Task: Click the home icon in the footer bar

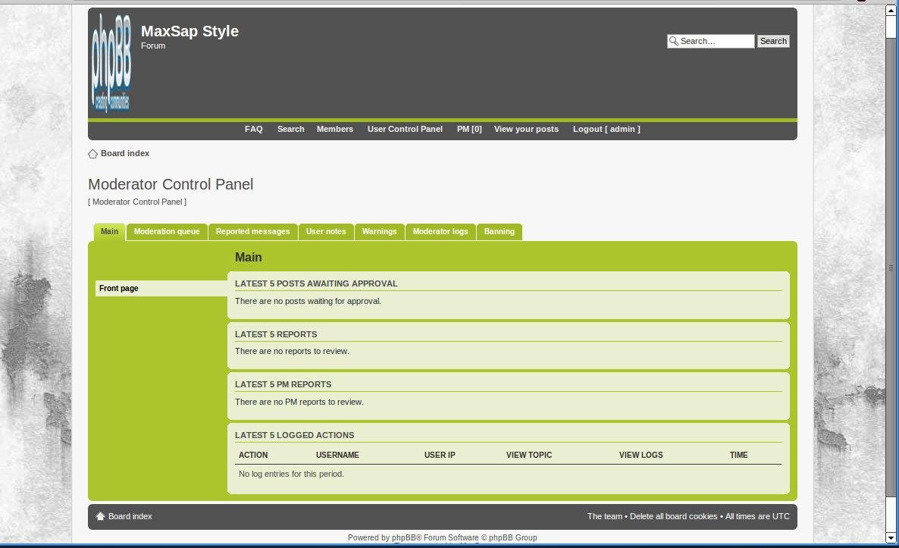Action: coord(101,516)
